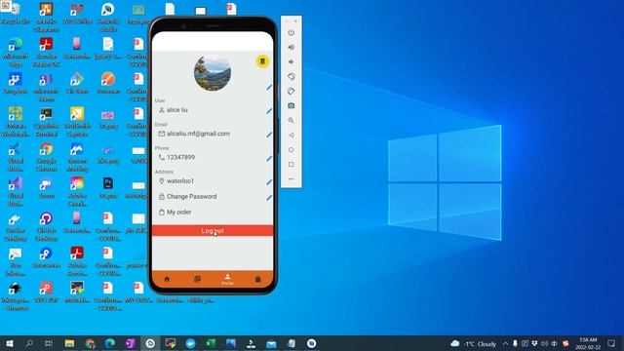Open Zoom desktop shortcut
Screen dimensions: 624x351
46,188
